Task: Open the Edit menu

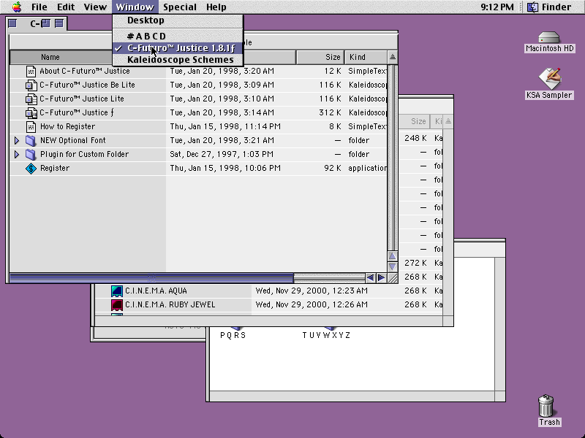Action: [66, 7]
